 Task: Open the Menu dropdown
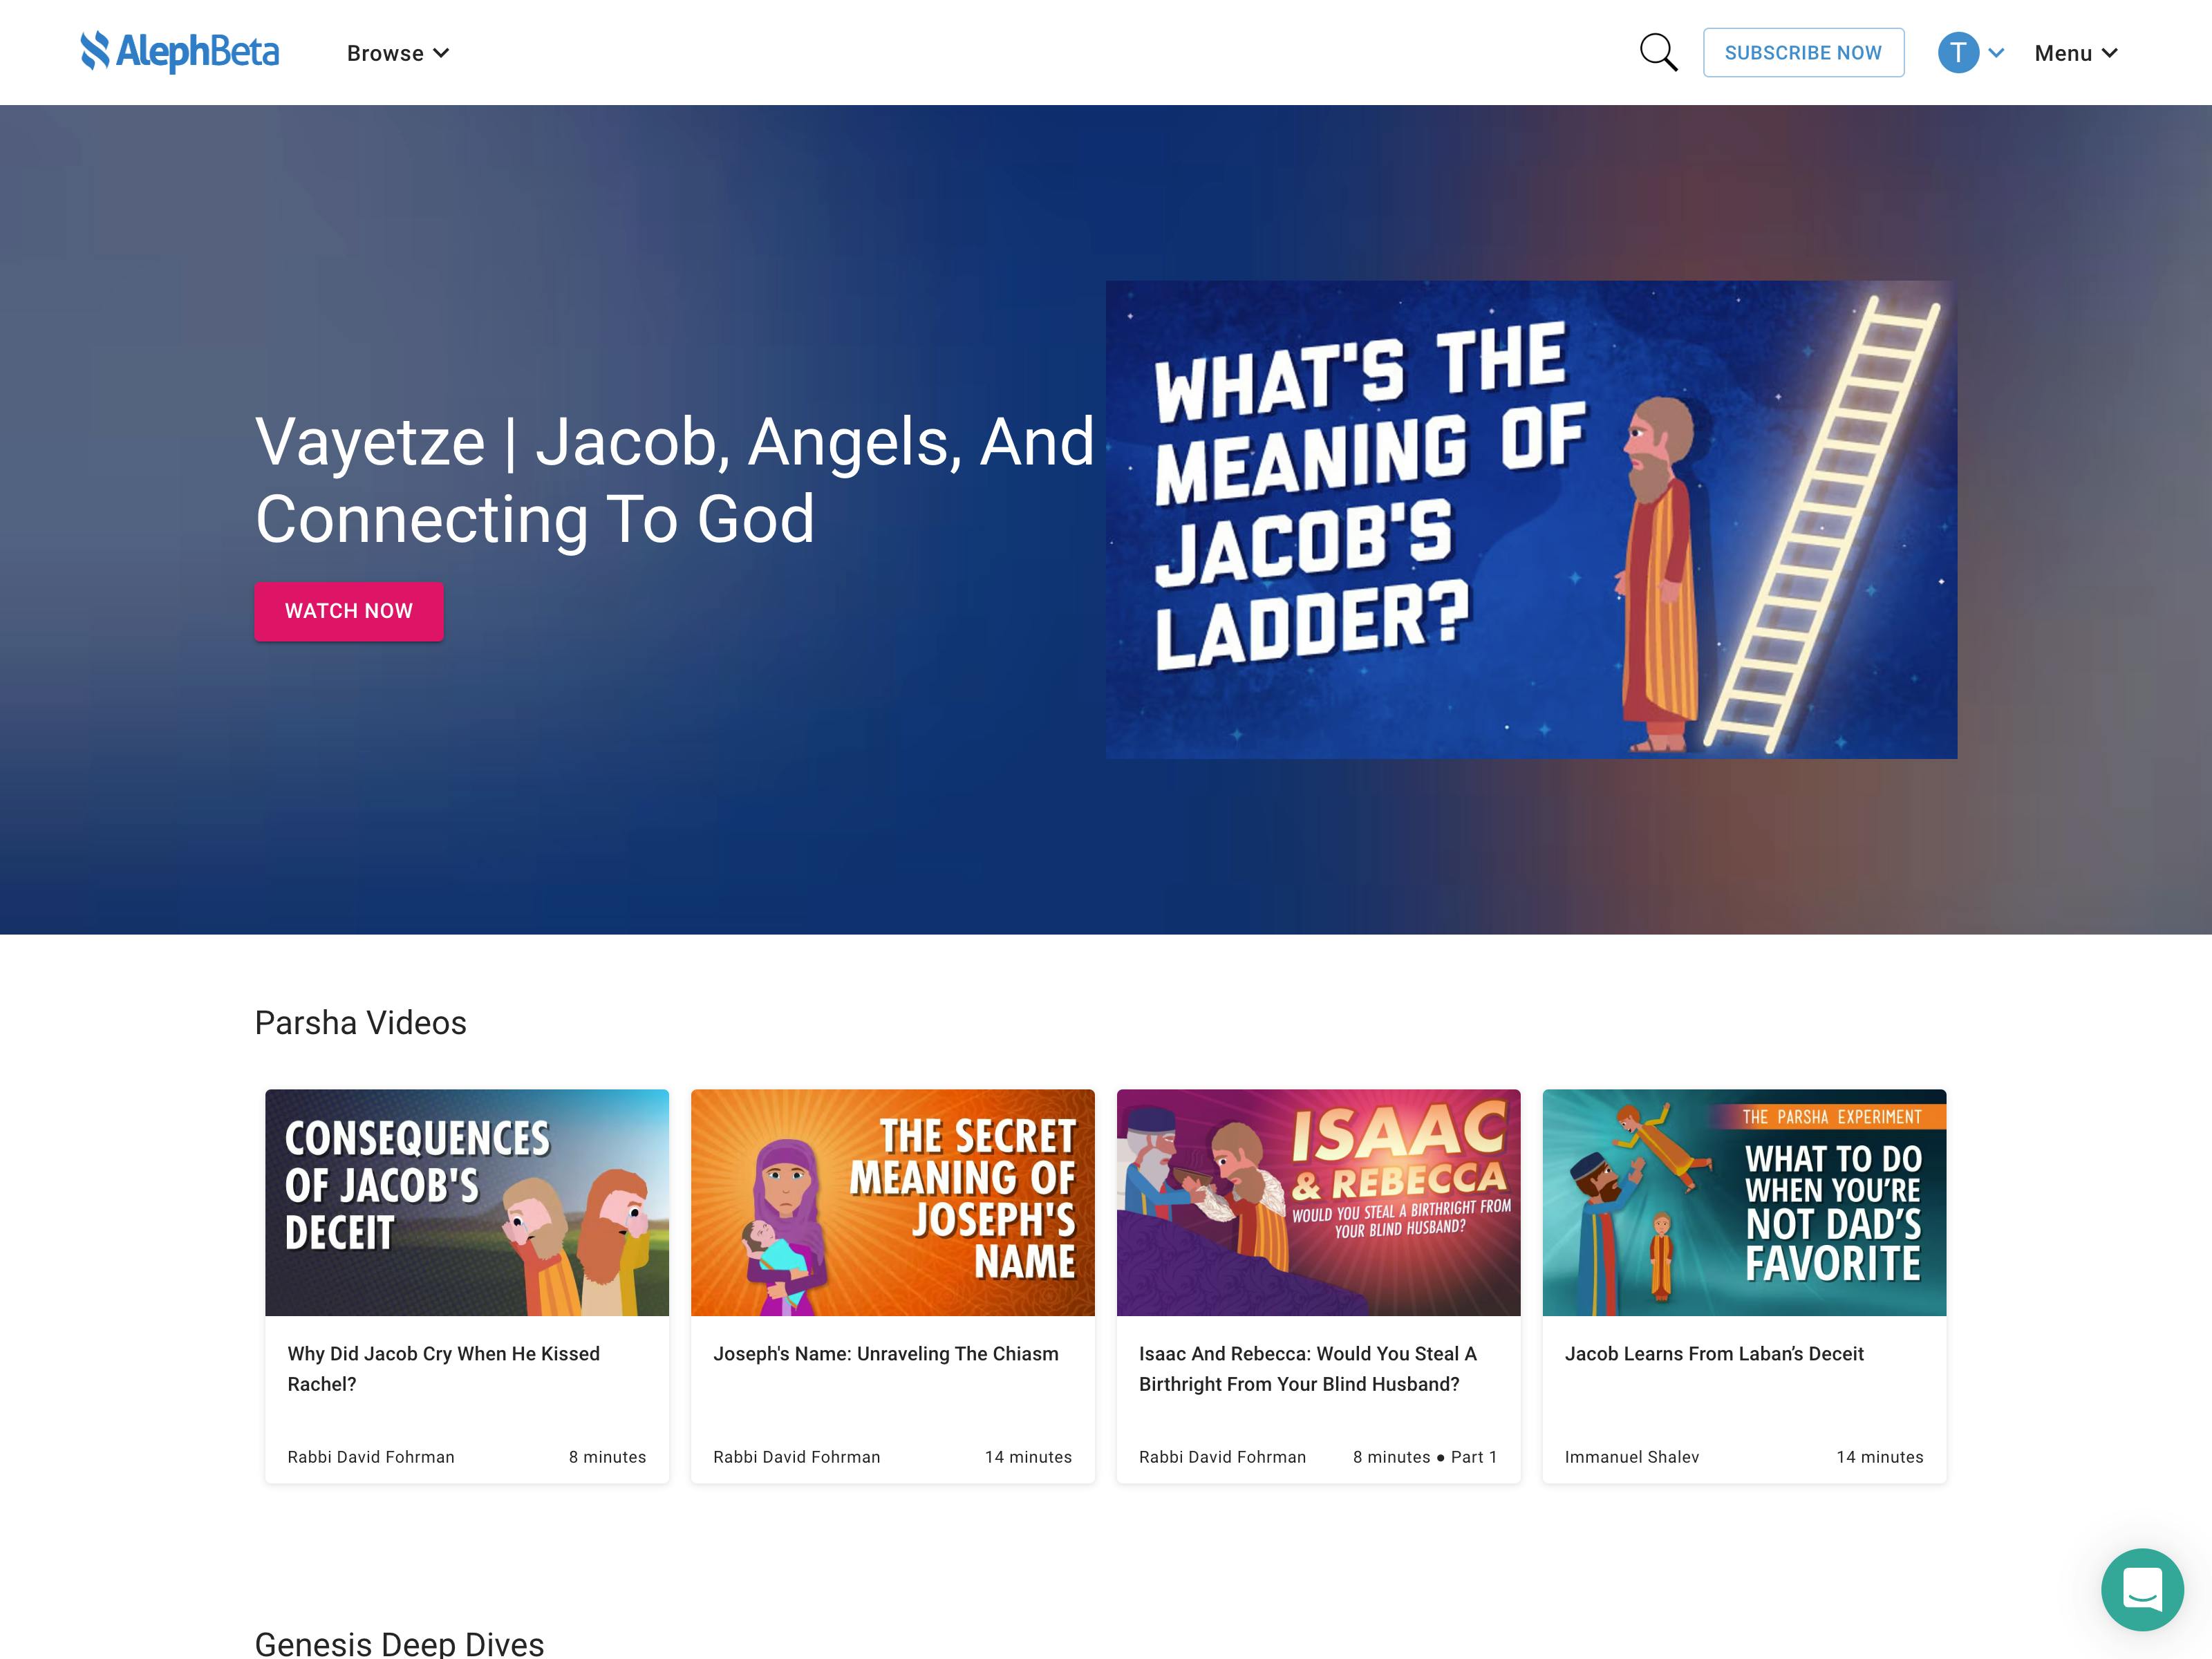pyautogui.click(x=2075, y=53)
